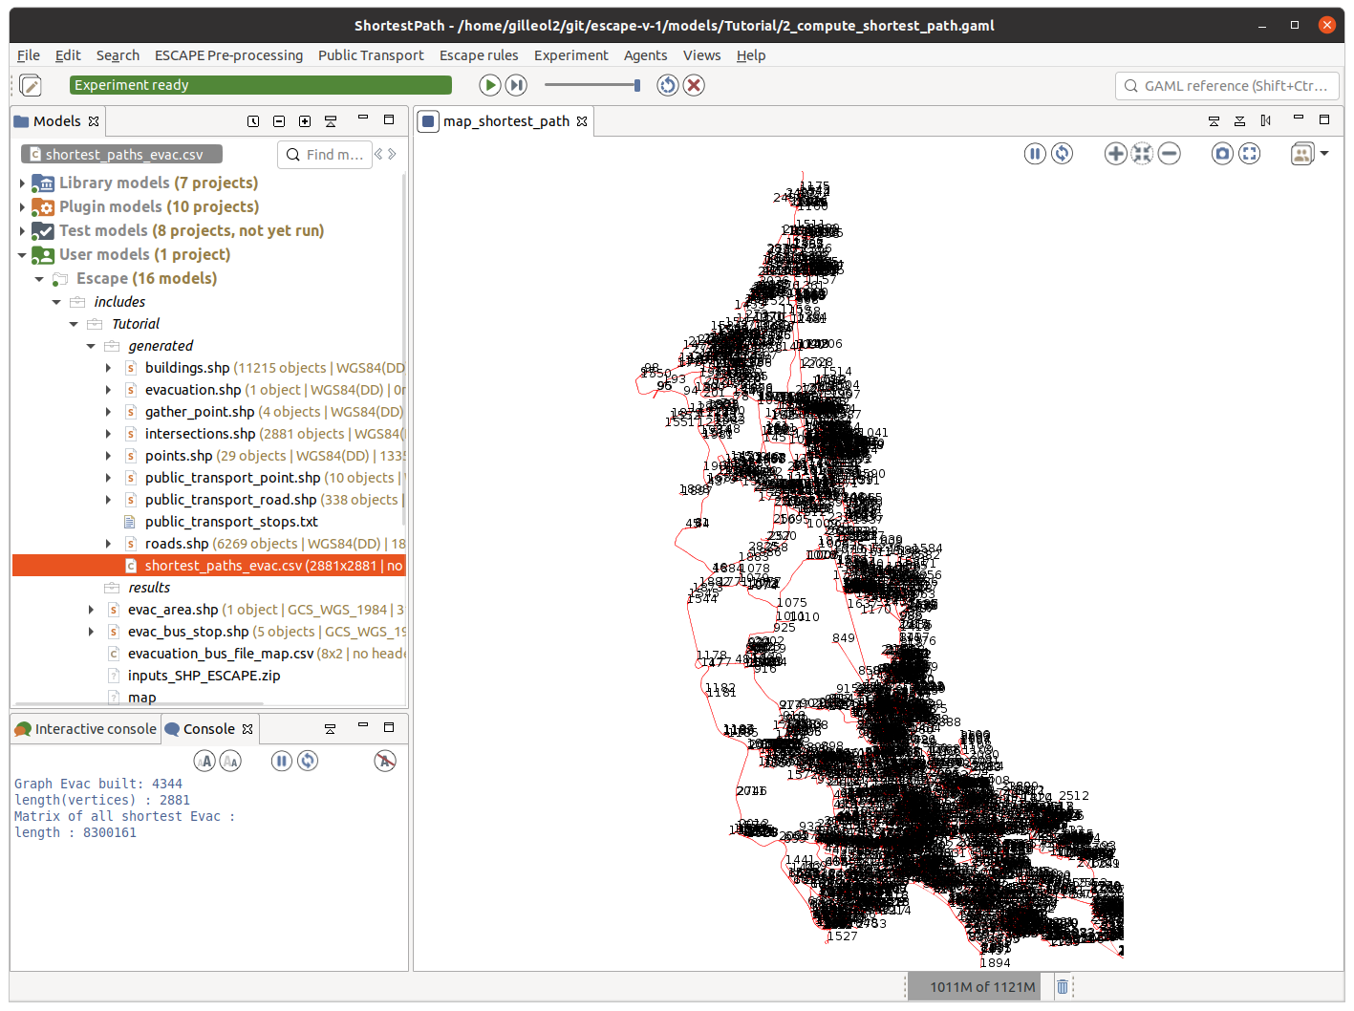Select the evacuation_bus_file_map.csv file
The height and width of the screenshot is (1011, 1354).
coord(220,654)
